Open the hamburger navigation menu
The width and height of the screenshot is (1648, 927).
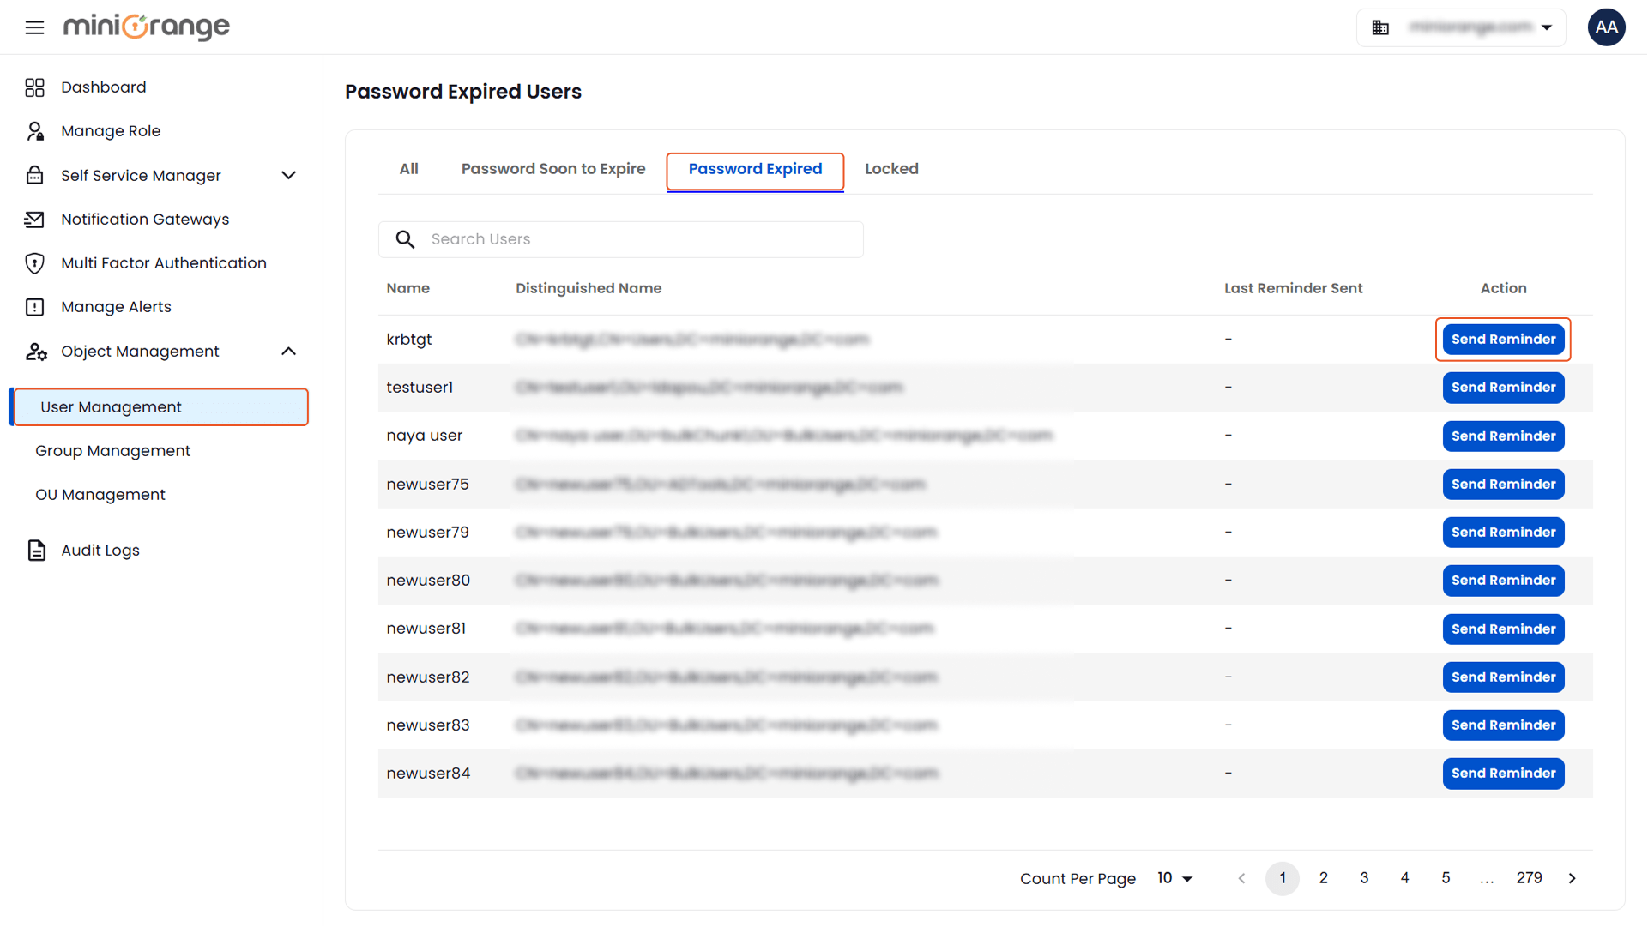coord(34,27)
